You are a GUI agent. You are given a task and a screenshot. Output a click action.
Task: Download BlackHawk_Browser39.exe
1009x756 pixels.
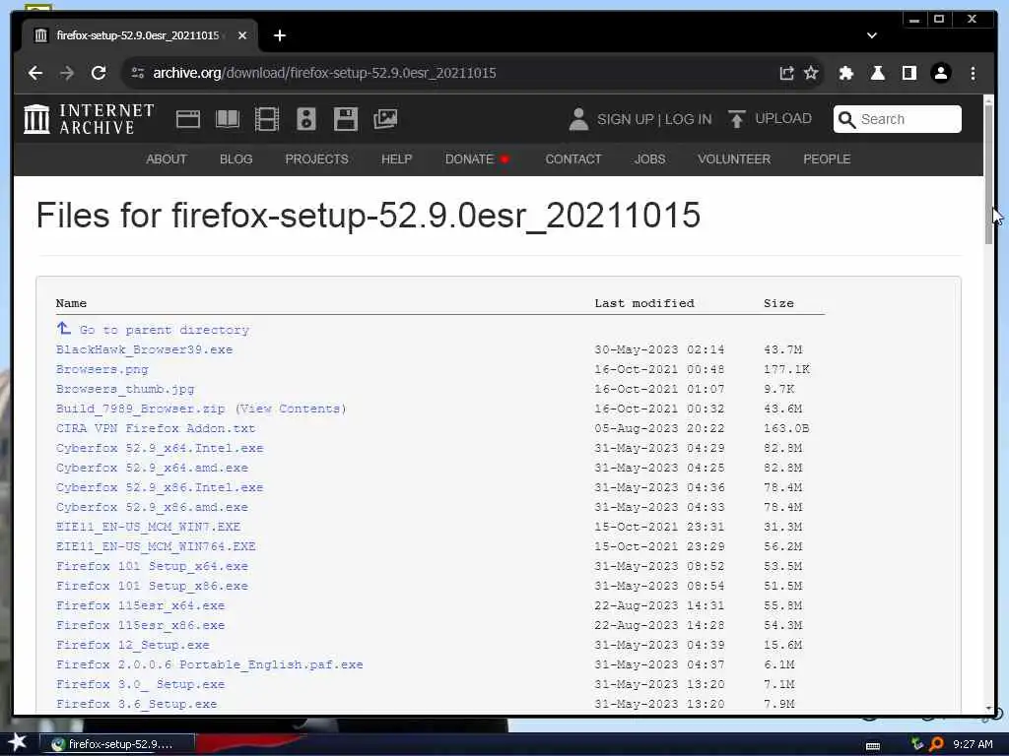[x=144, y=349]
